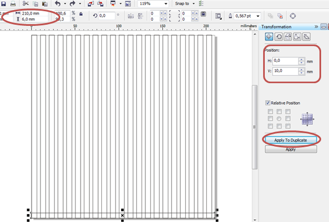
Task: Click Apply To Duplicate button
Action: [x=291, y=140]
